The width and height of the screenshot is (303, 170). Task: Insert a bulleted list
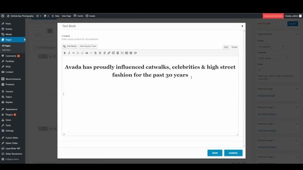point(78,53)
